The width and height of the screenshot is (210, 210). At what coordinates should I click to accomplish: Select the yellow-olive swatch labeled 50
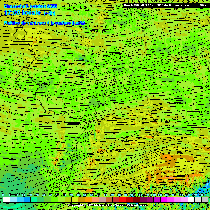point(75,200)
